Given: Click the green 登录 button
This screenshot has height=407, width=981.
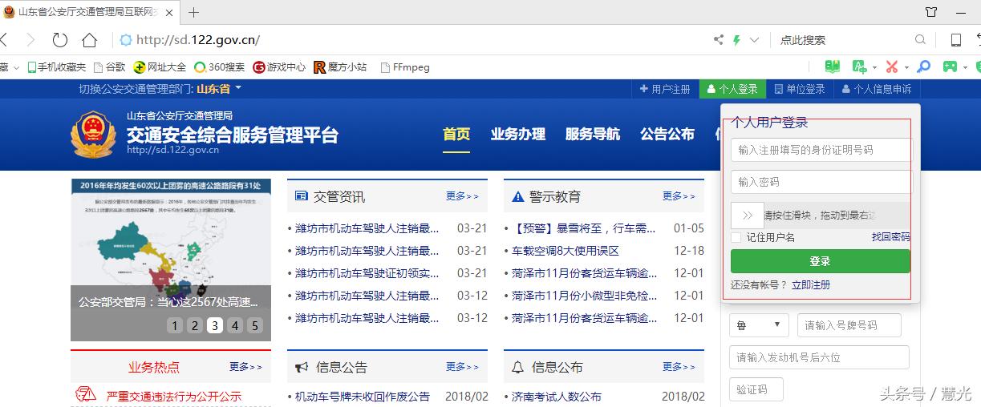Looking at the screenshot, I should [x=821, y=261].
